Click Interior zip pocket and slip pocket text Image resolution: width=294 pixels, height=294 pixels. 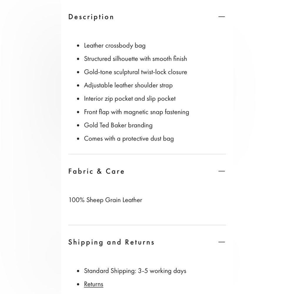click(130, 98)
